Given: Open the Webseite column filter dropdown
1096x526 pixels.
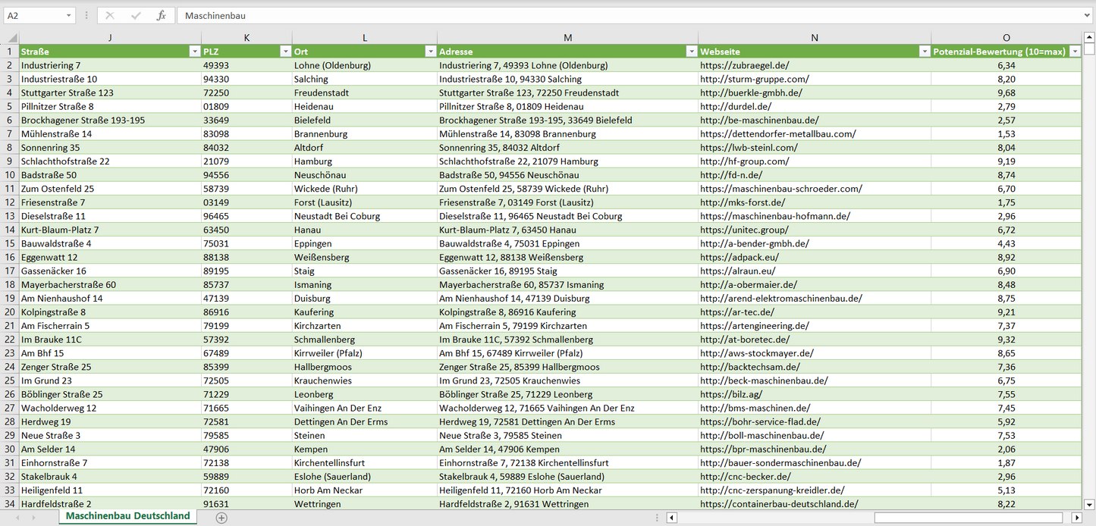Looking at the screenshot, I should click(924, 52).
